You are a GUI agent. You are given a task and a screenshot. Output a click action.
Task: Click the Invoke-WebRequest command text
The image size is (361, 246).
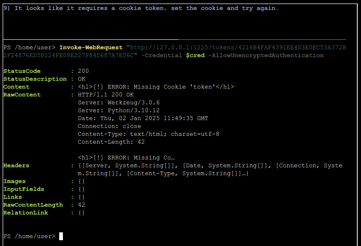91,48
